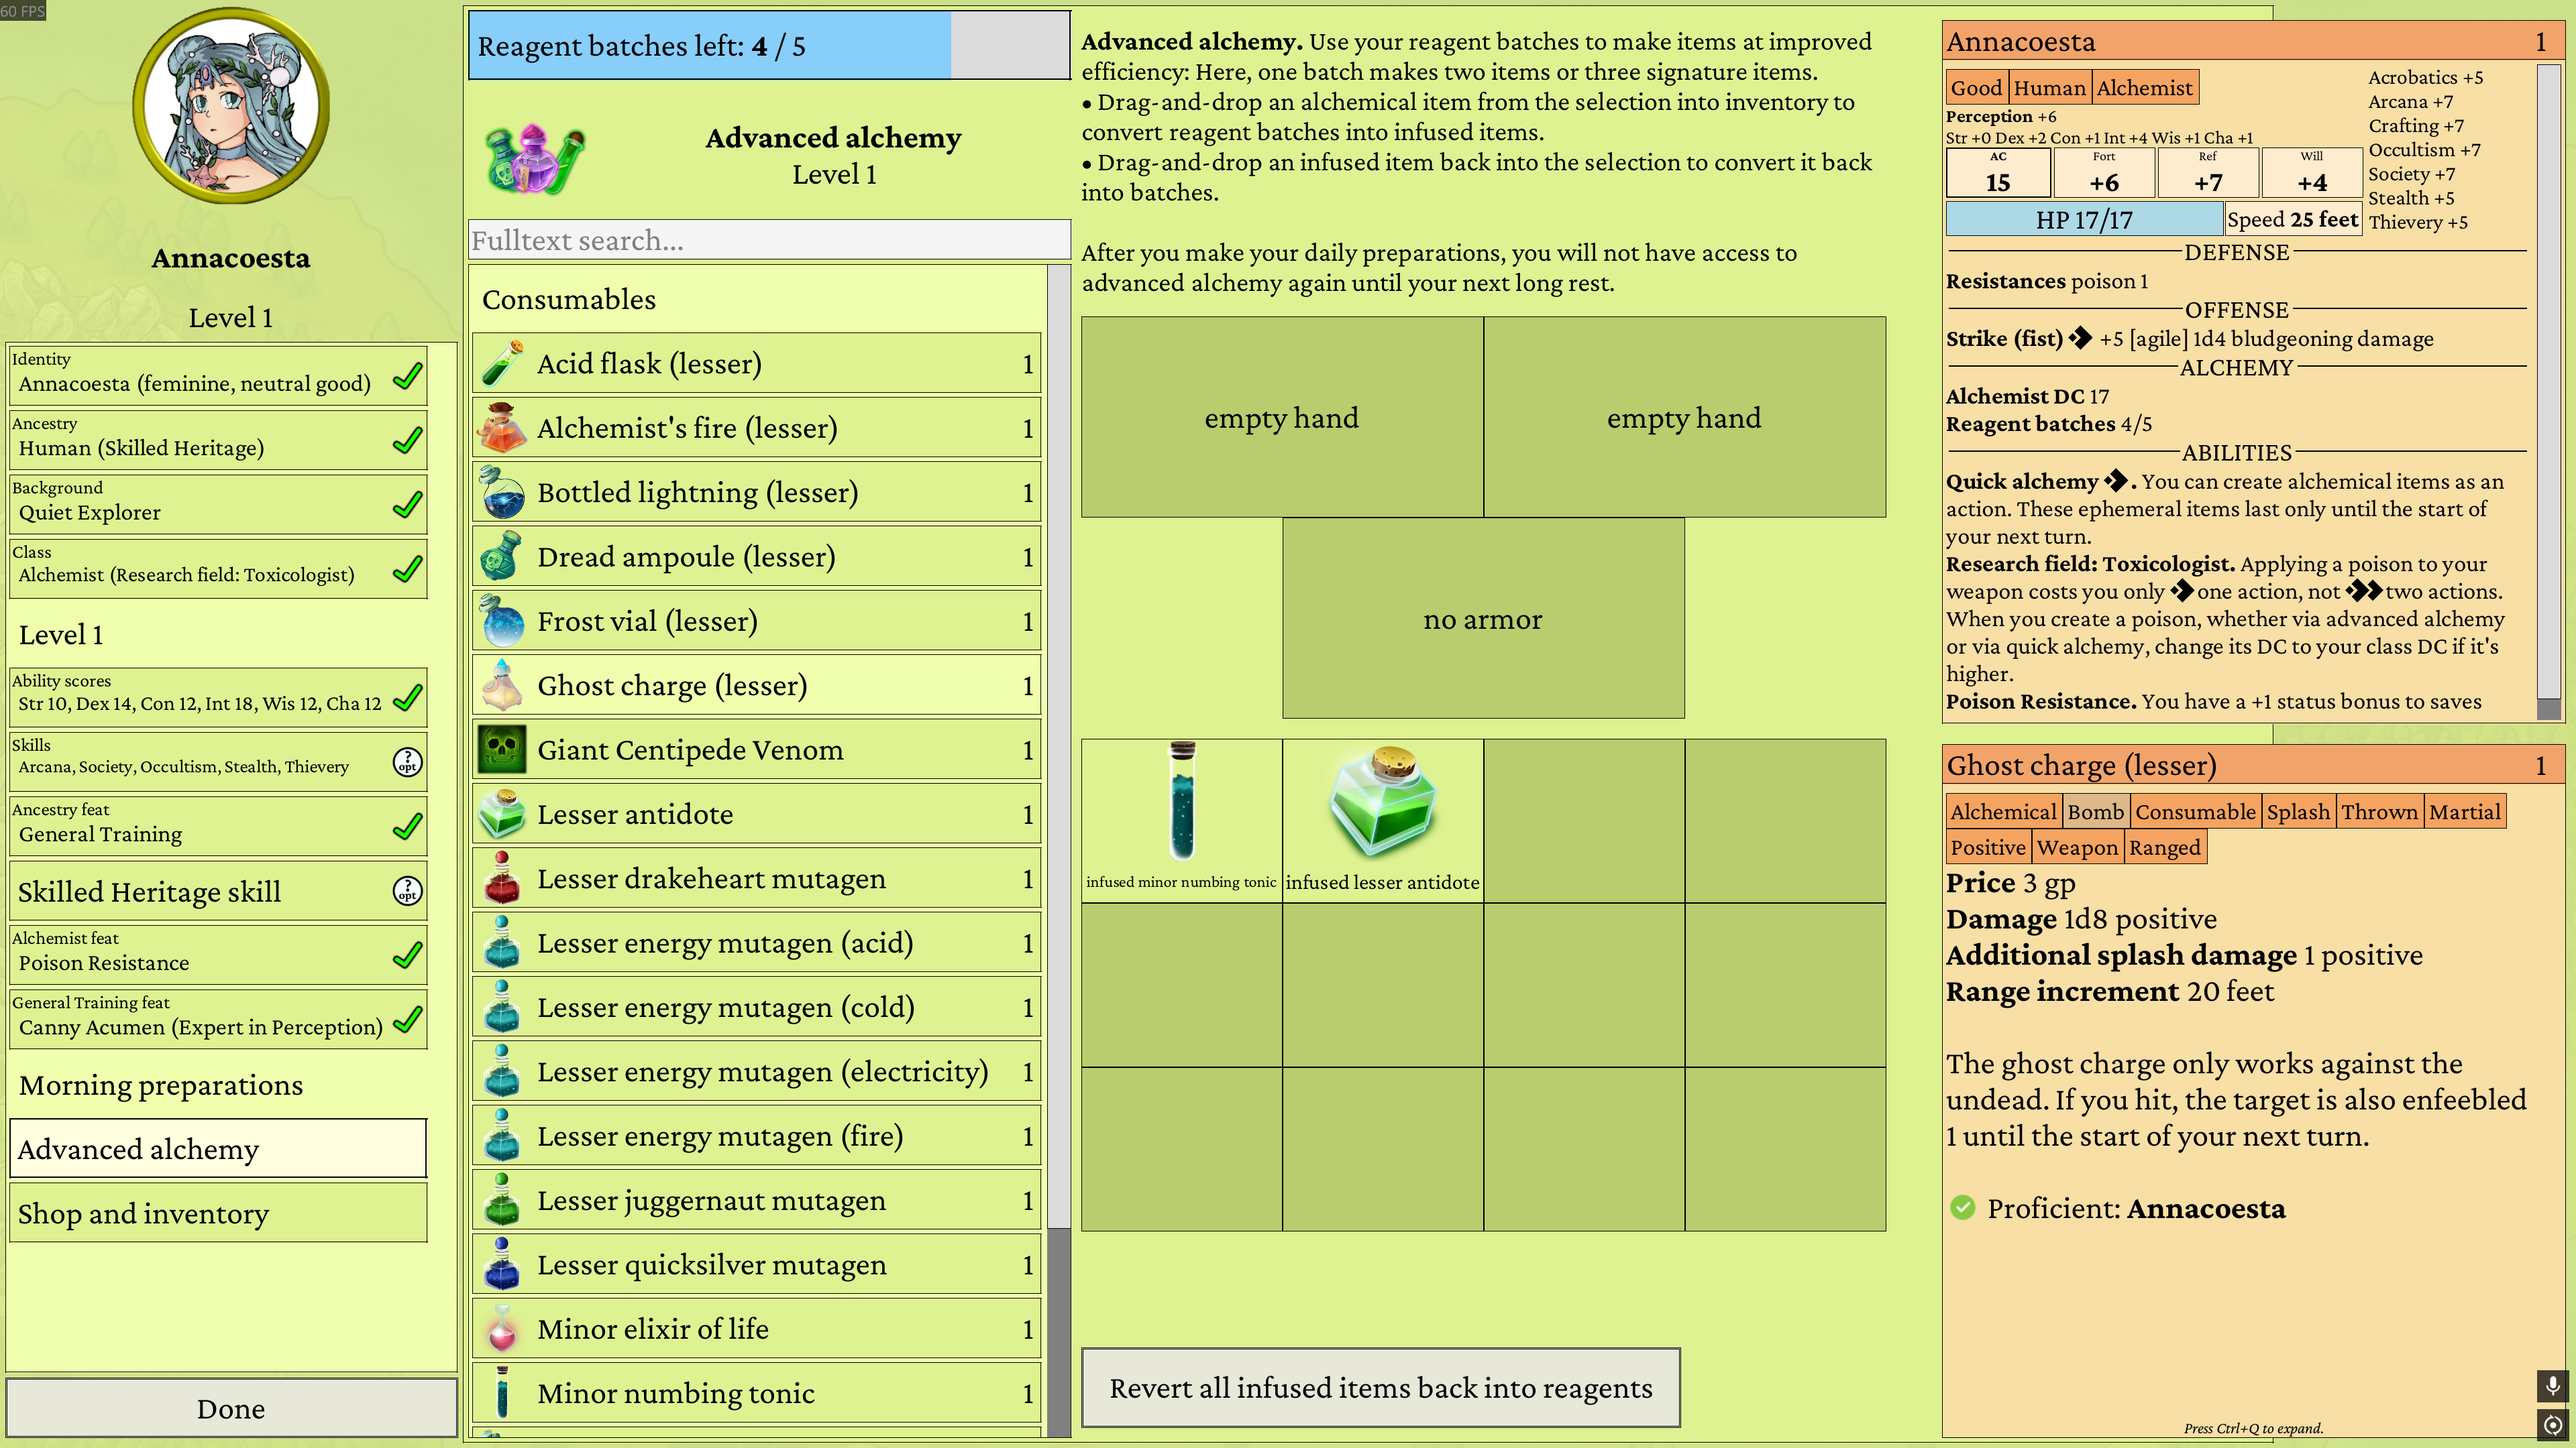Click the Annacoesta character sheet header
The height and width of the screenshot is (1448, 2576).
2252,42
